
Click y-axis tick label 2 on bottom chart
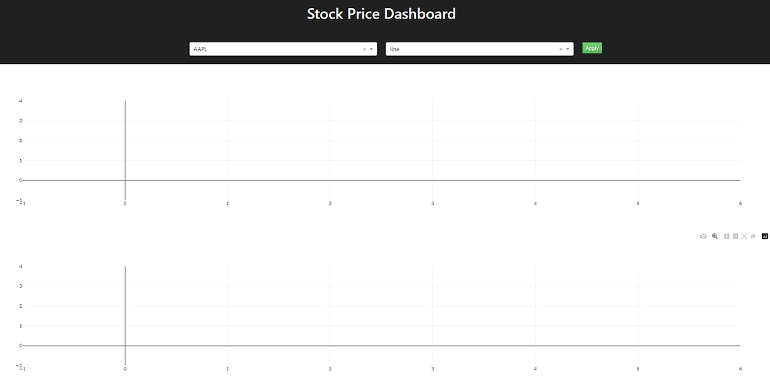click(21, 306)
